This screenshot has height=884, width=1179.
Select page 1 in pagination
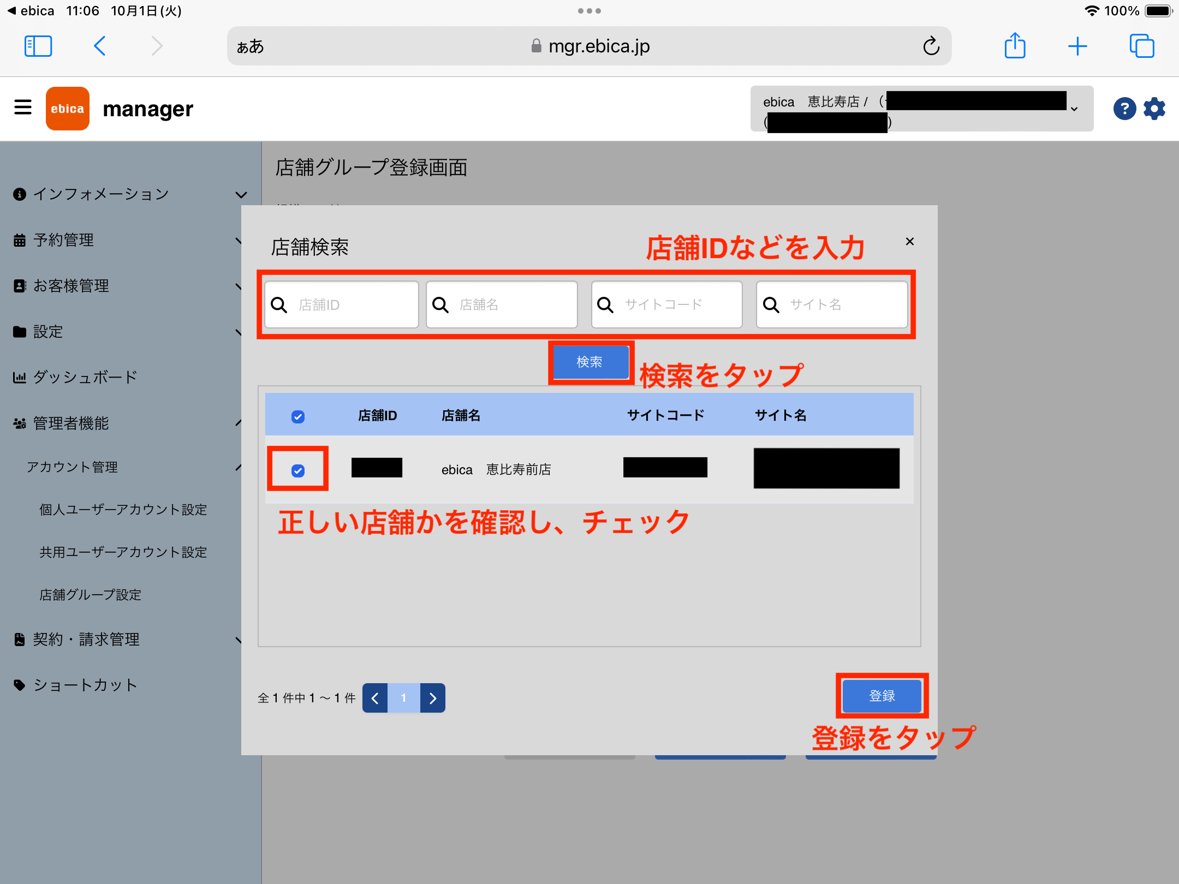tap(404, 698)
